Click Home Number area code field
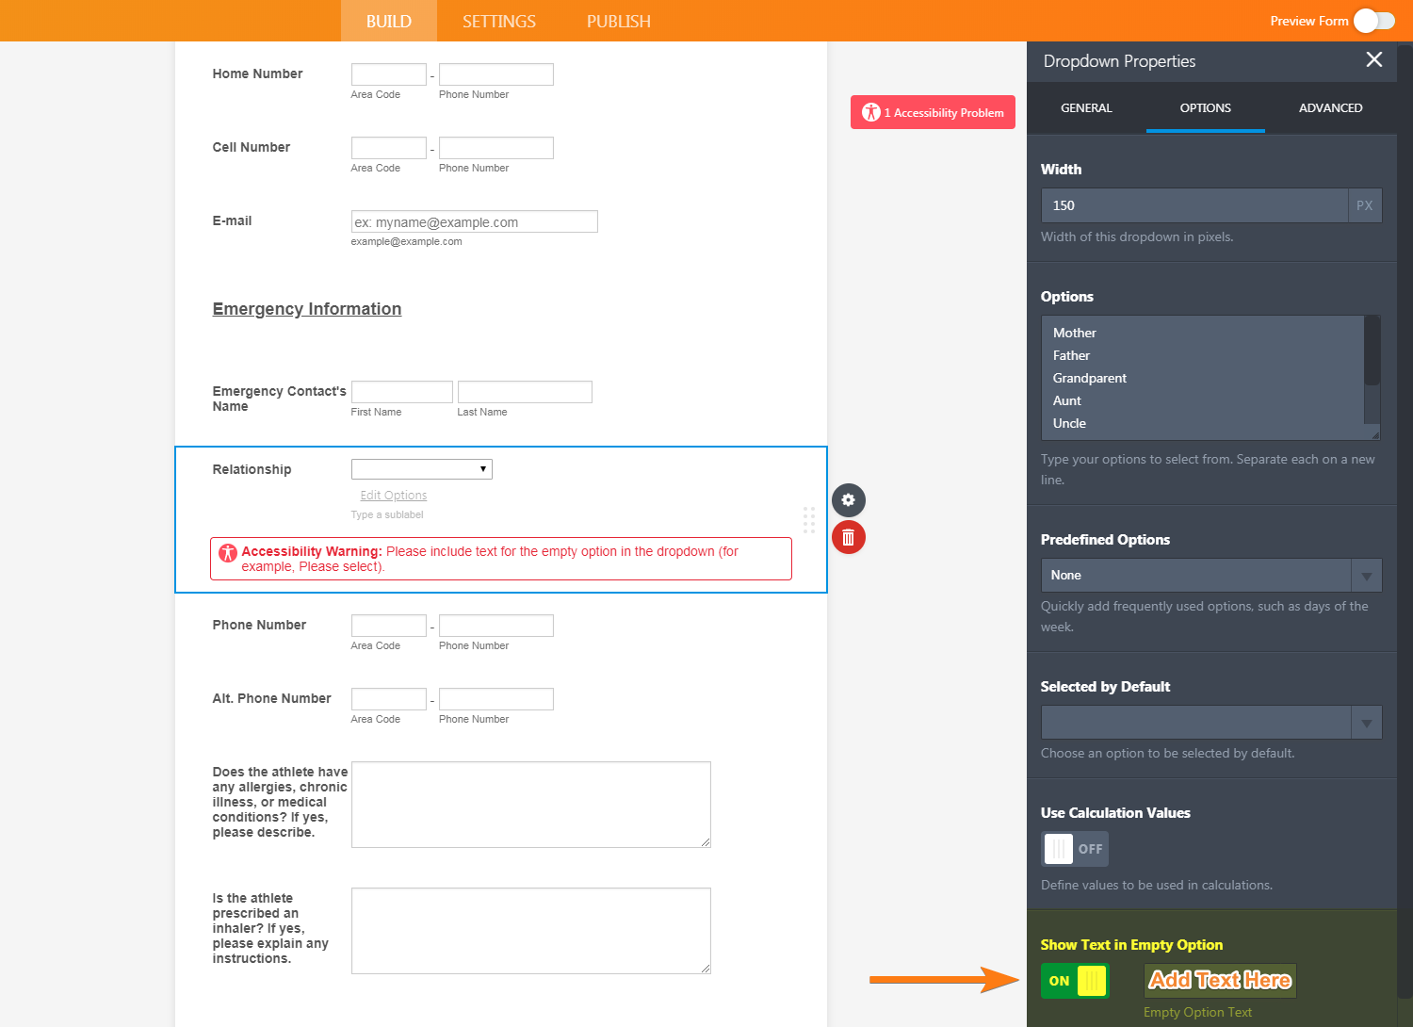The height and width of the screenshot is (1027, 1413). point(388,74)
